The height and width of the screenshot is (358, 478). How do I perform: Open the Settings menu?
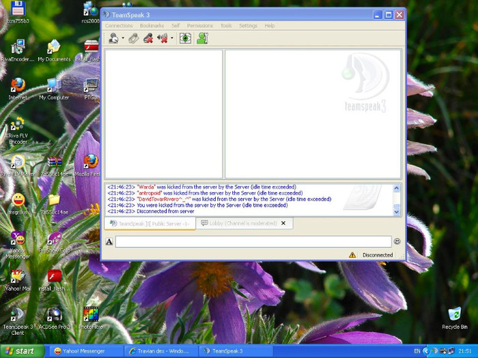pos(248,26)
